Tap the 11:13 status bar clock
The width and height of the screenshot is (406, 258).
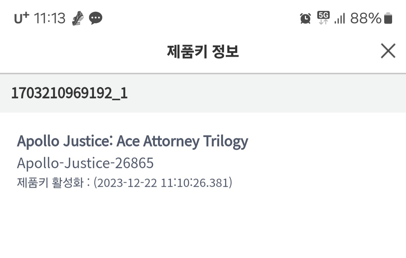click(x=50, y=18)
